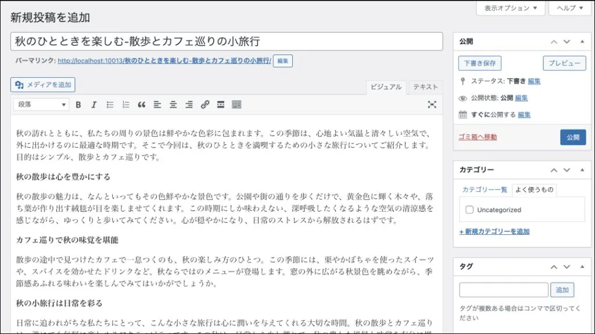Edit the 公開状態 visibility setting
Image resolution: width=595 pixels, height=334 pixels.
[x=521, y=98]
